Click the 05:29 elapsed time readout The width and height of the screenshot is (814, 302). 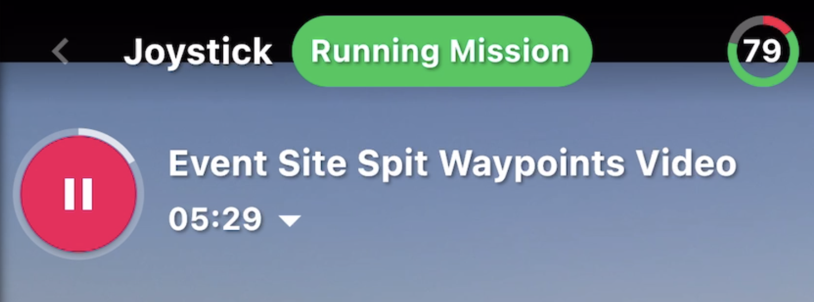pyautogui.click(x=215, y=219)
